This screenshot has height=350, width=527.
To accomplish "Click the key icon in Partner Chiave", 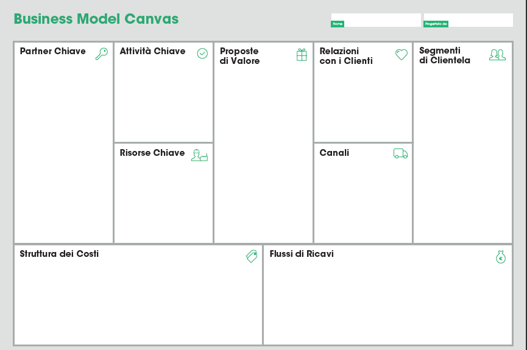I will tap(102, 54).
